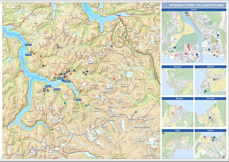The width and height of the screenshot is (229, 162).
Task: Select the red marker at the head of the Tafjord fjord arm
Action: coord(81,92)
